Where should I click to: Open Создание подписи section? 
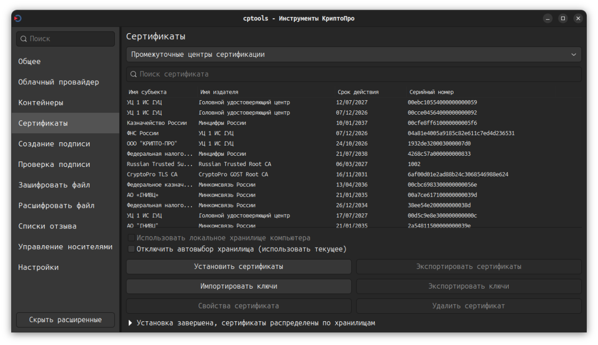pos(65,144)
